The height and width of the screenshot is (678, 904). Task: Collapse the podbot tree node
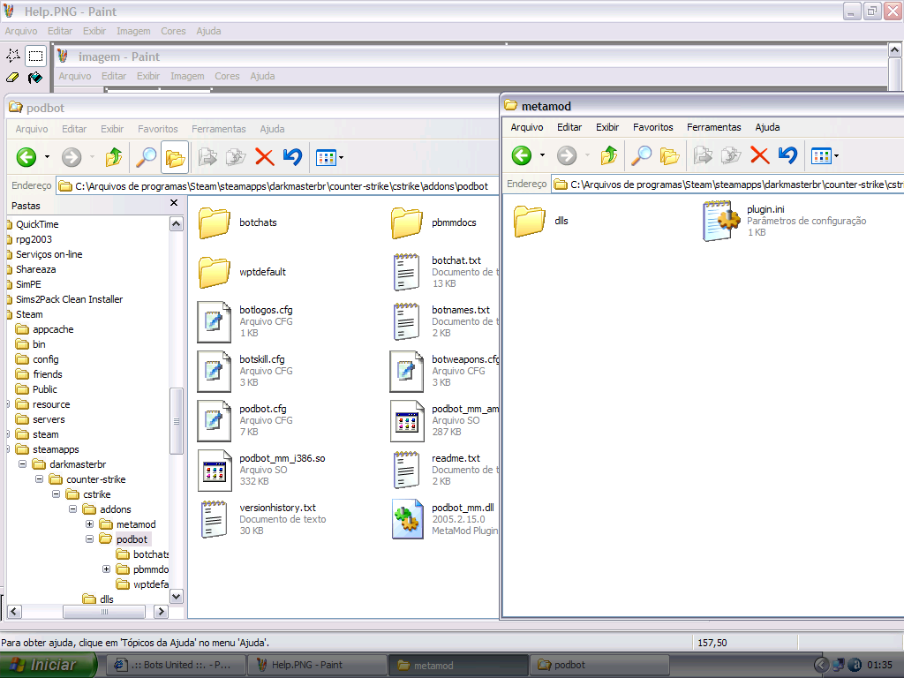pyautogui.click(x=89, y=539)
